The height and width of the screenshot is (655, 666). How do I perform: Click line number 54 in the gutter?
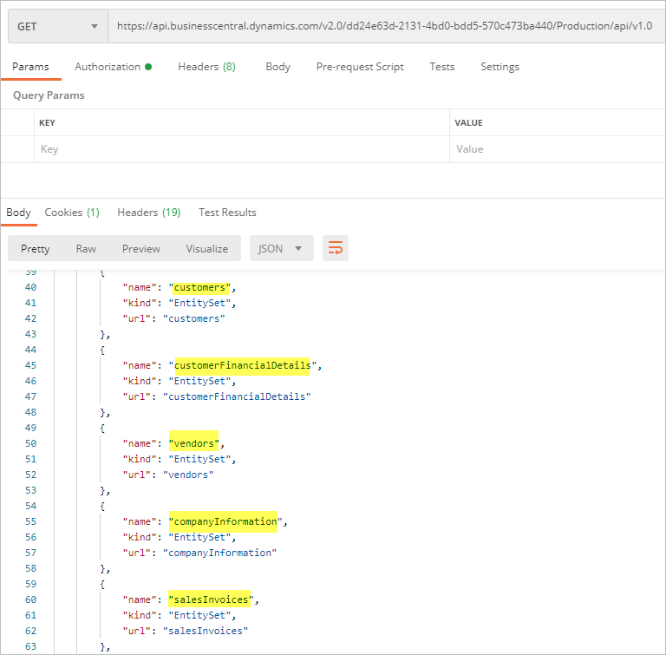point(30,507)
